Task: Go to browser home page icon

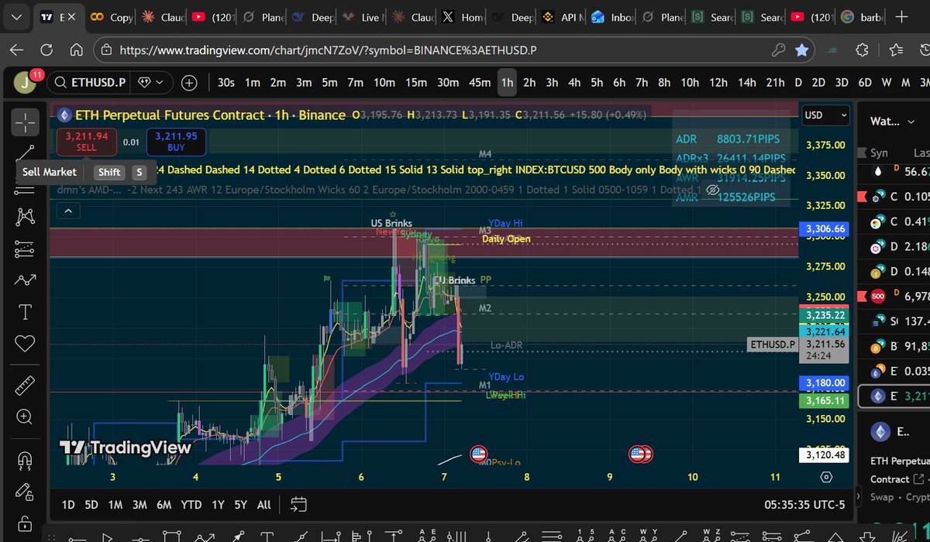Action: coord(76,50)
